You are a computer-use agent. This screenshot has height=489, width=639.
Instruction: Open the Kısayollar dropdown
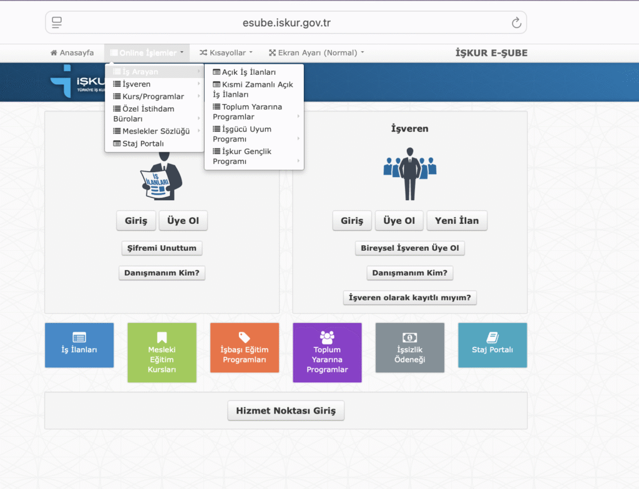point(226,53)
